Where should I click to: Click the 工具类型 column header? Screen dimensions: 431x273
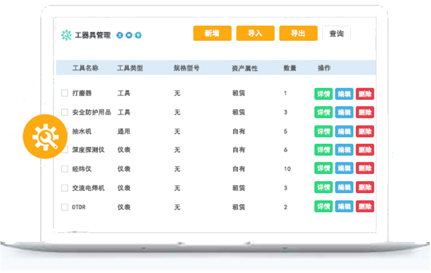click(x=130, y=68)
